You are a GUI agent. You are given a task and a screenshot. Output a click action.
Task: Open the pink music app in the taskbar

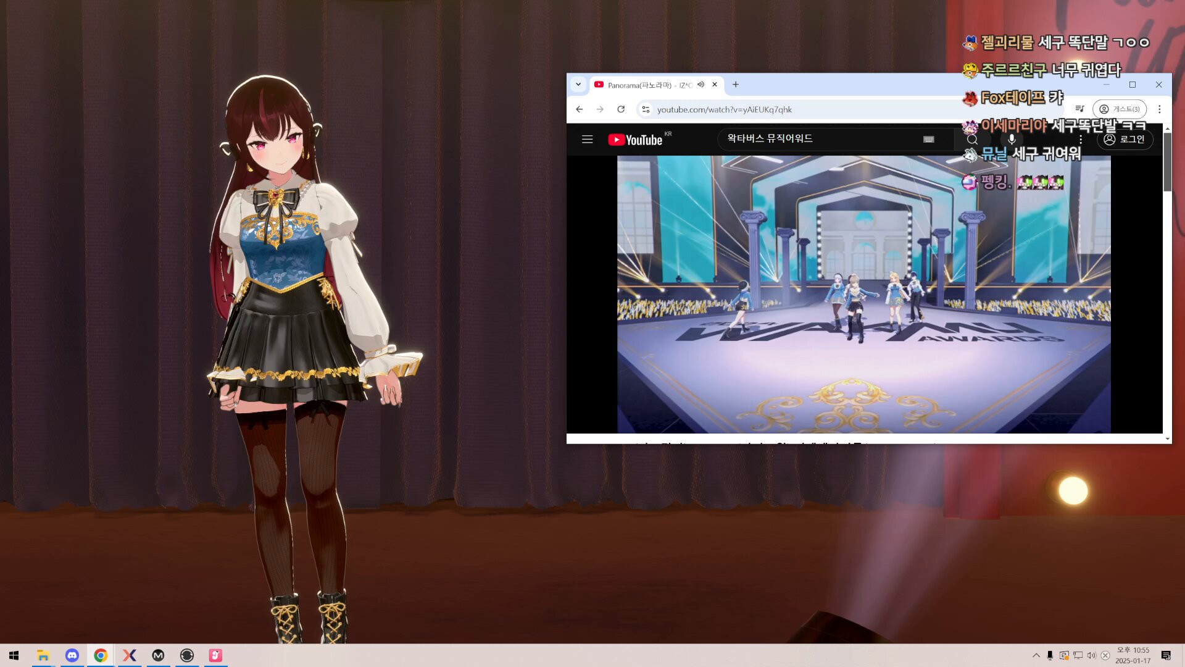click(215, 655)
